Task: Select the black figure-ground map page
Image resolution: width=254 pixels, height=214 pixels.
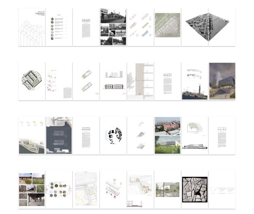Action: click(113, 135)
